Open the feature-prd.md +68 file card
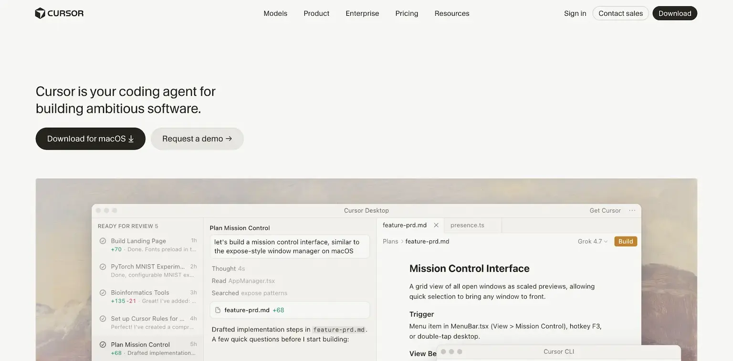 (290, 310)
